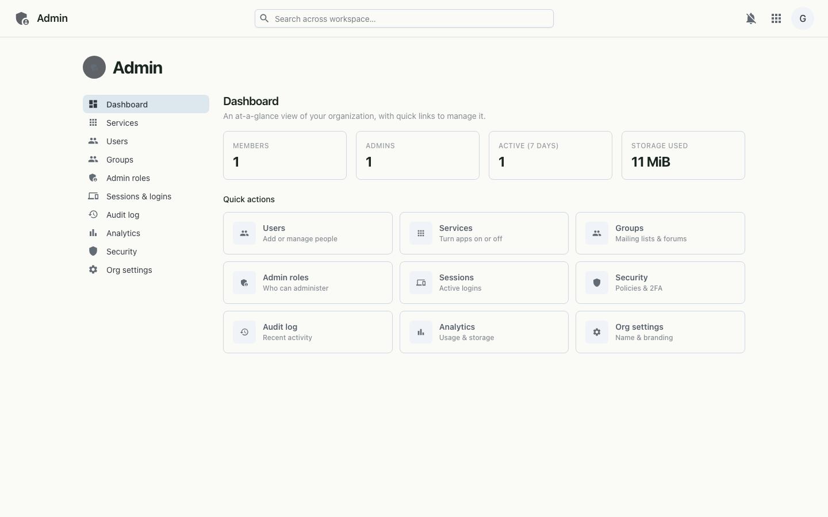Click the Groups people icon in sidebar
Image resolution: width=828 pixels, height=517 pixels.
point(93,159)
